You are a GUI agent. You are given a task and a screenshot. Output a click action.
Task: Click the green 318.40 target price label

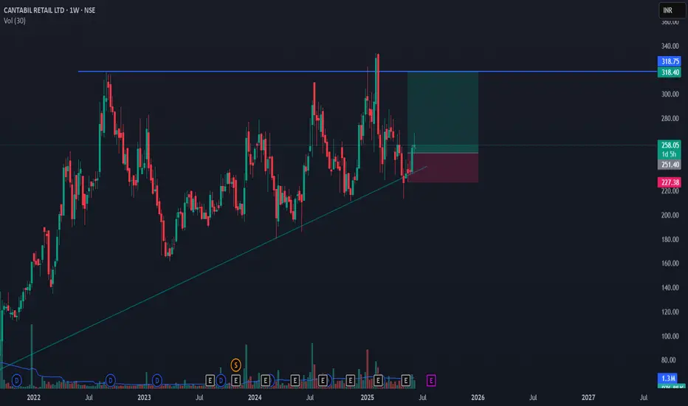pyautogui.click(x=670, y=72)
